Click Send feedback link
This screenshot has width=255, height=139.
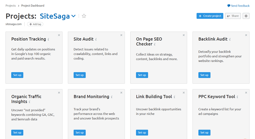(x=239, y=6)
